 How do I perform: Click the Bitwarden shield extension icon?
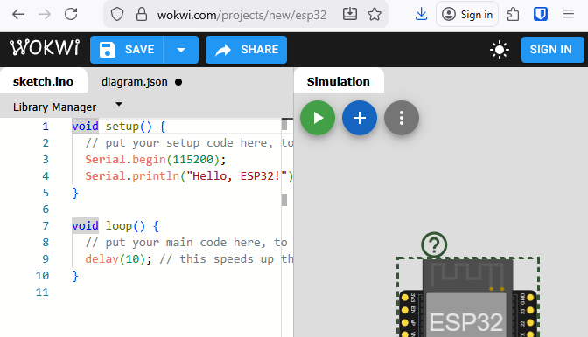541,15
